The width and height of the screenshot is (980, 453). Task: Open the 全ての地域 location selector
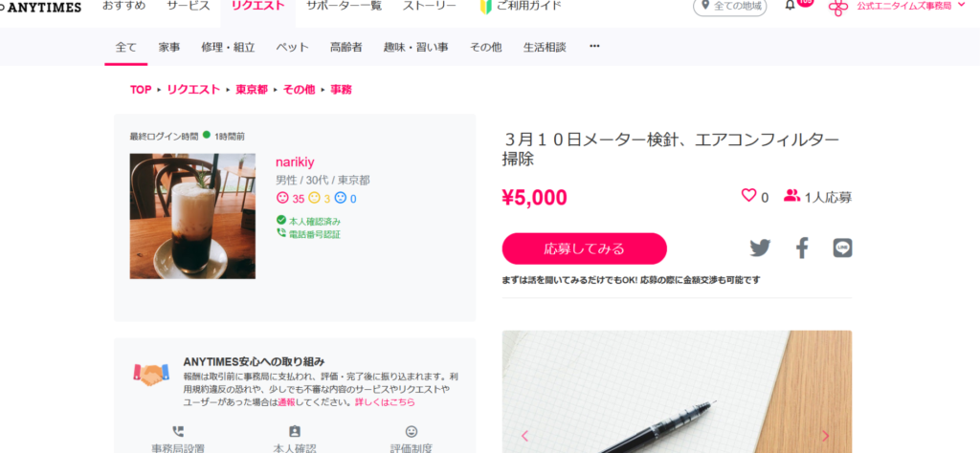click(730, 7)
